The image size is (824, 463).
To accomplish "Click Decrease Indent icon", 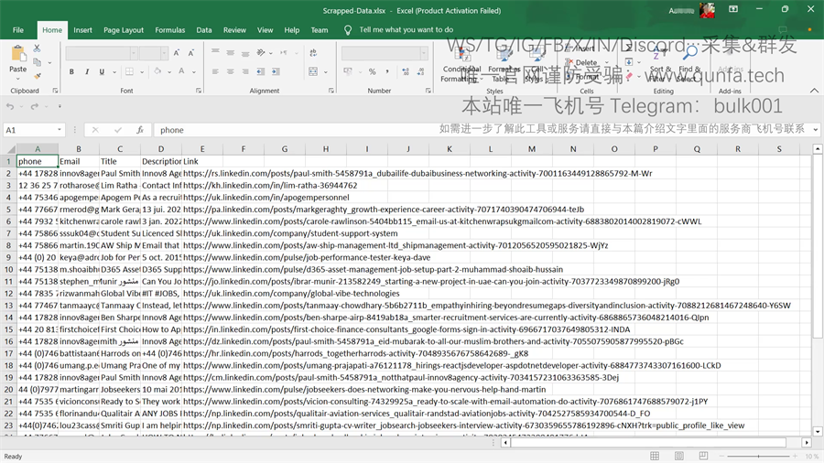I will [261, 71].
